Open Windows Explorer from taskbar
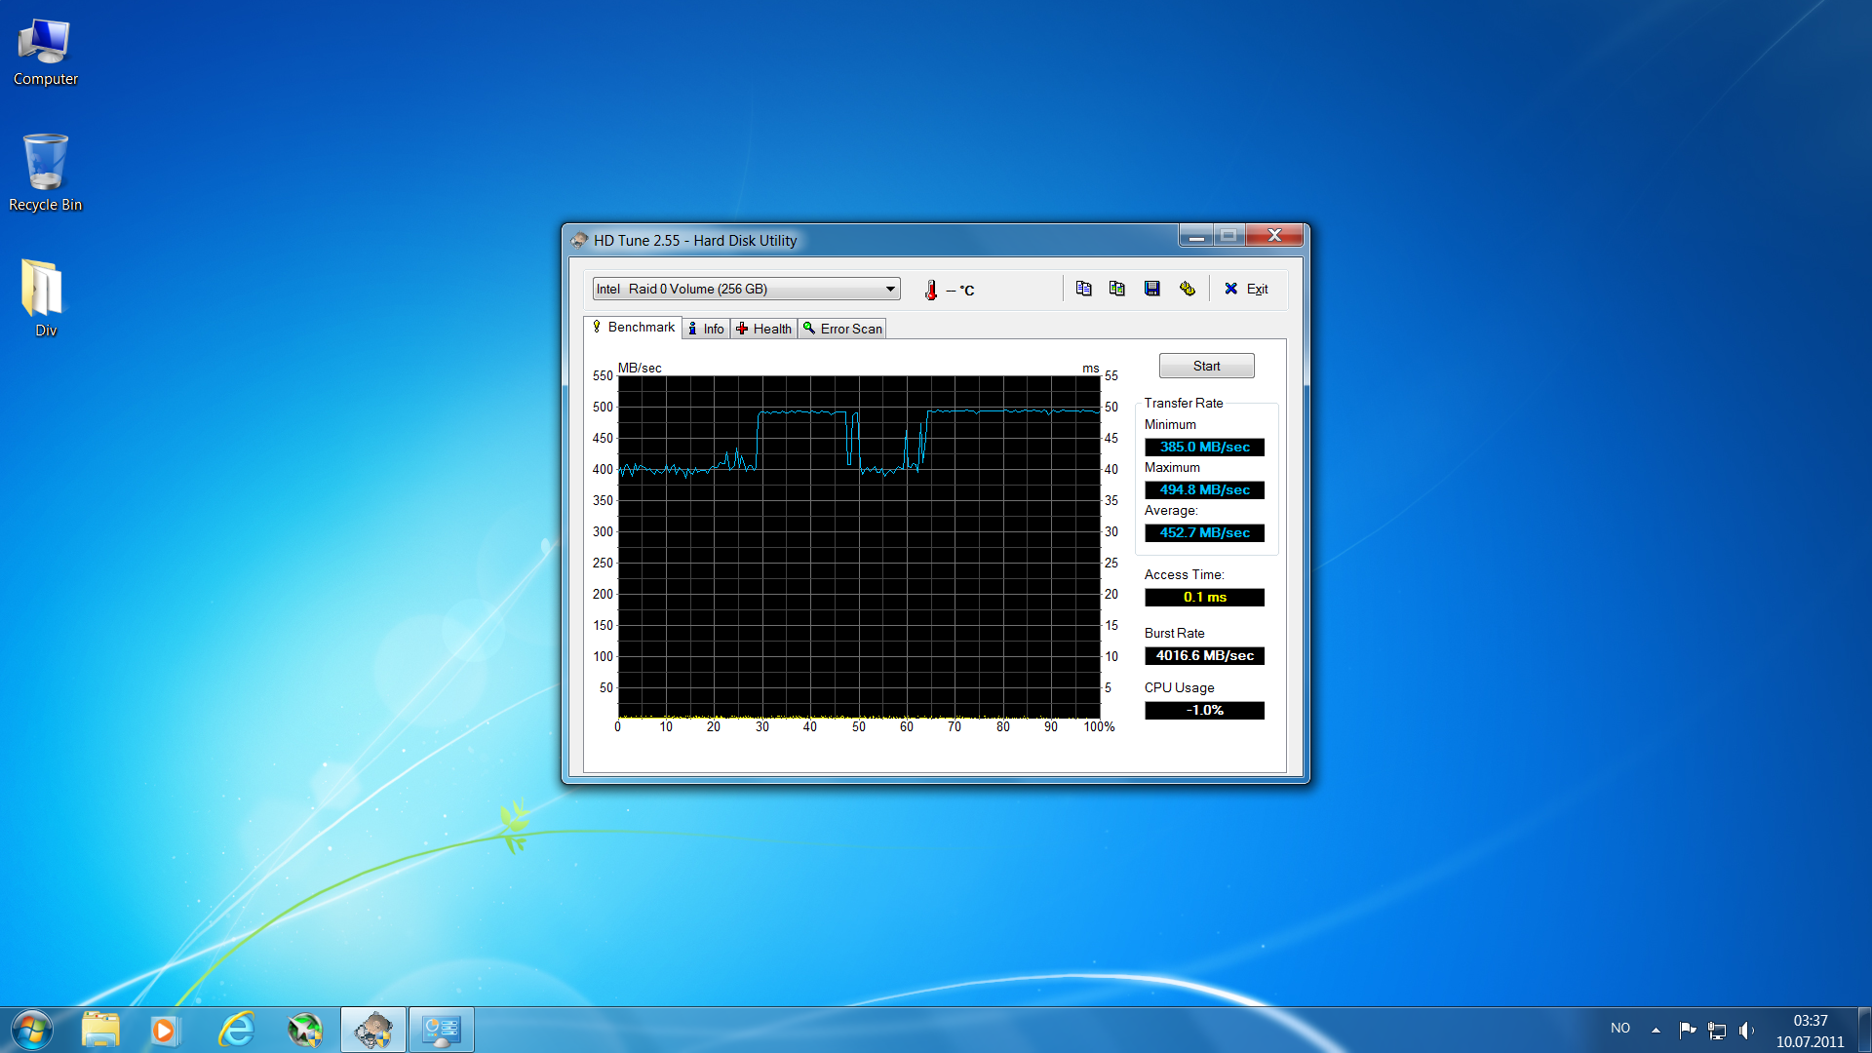The width and height of the screenshot is (1872, 1053). point(100,1030)
